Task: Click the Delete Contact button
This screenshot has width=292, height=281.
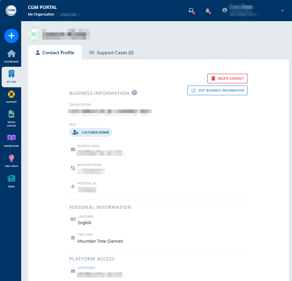Action: tap(228, 79)
